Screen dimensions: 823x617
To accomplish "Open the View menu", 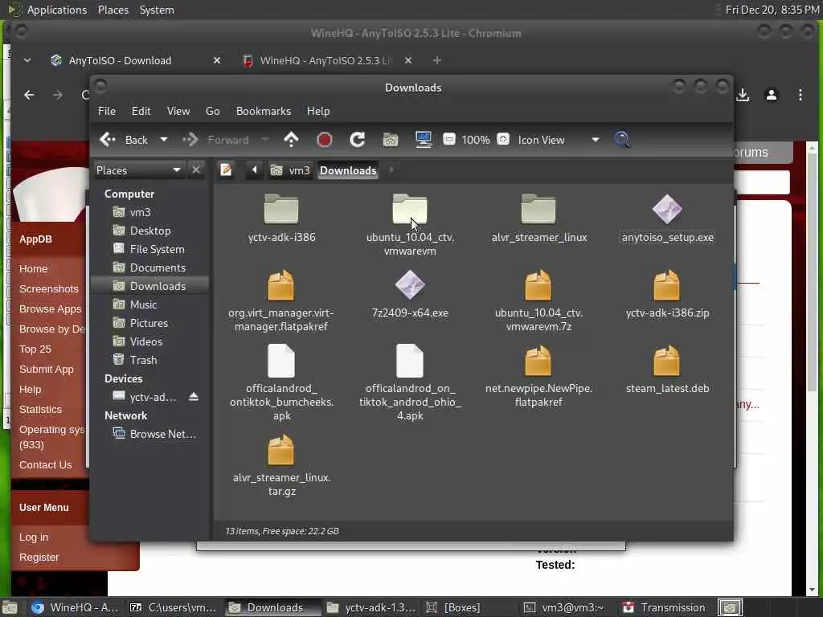I will coord(178,111).
